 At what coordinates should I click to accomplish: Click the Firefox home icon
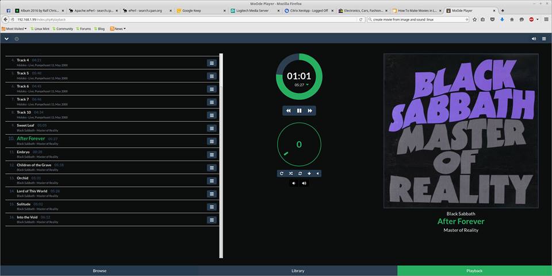512,20
